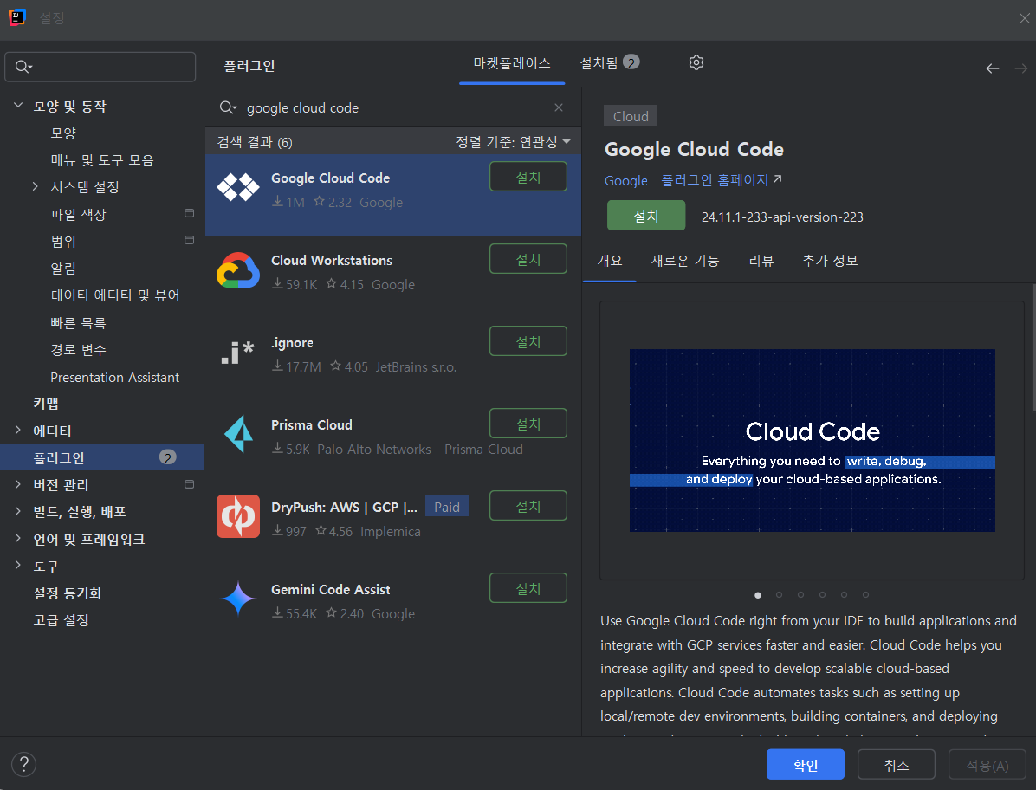Screen dimensions: 1036x790
Task: Click the Prisma Cloud plugin icon
Action: pyautogui.click(x=238, y=434)
